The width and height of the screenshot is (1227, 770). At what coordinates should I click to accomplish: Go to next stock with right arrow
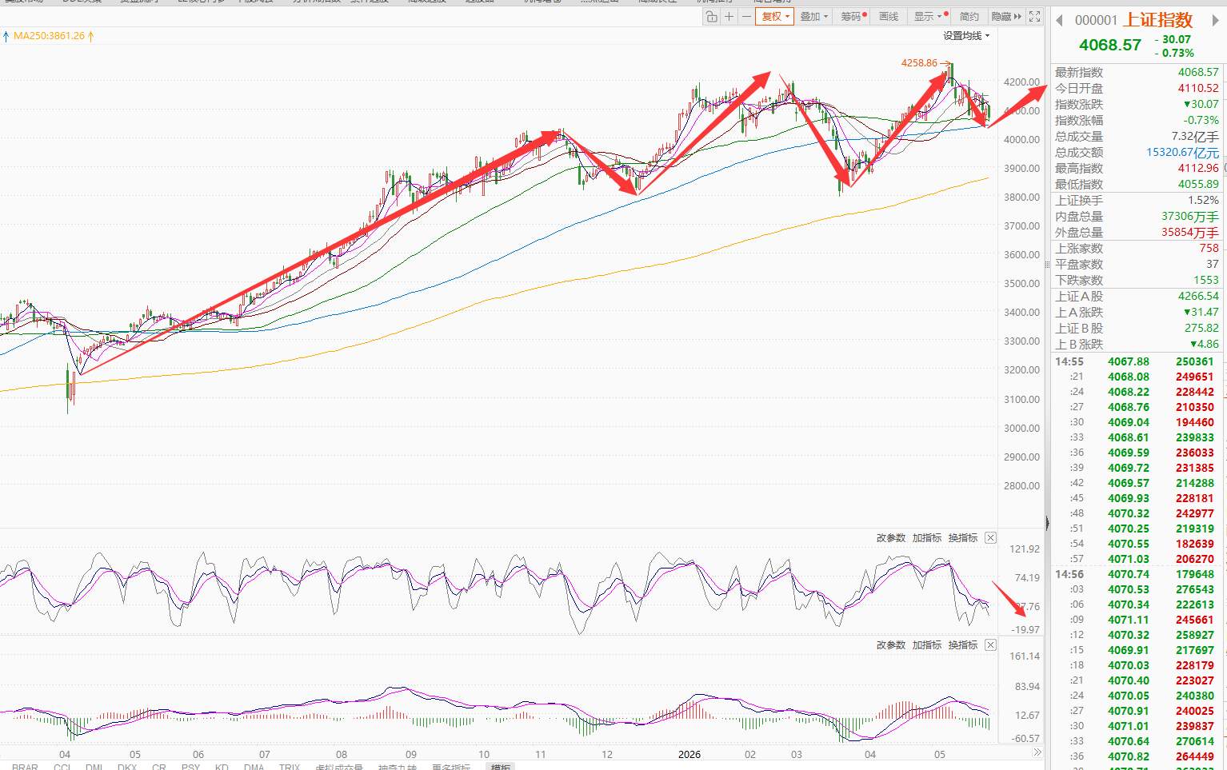(x=1216, y=21)
